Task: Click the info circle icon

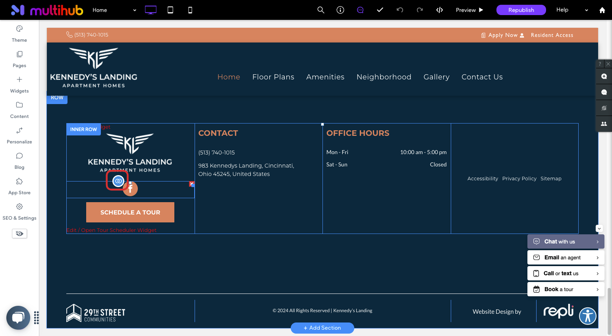Action: [x=340, y=10]
